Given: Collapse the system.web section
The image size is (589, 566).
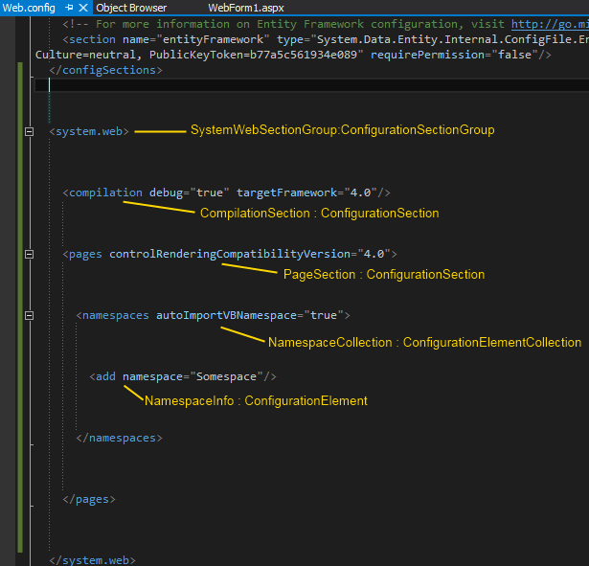Looking at the screenshot, I should pyautogui.click(x=30, y=131).
